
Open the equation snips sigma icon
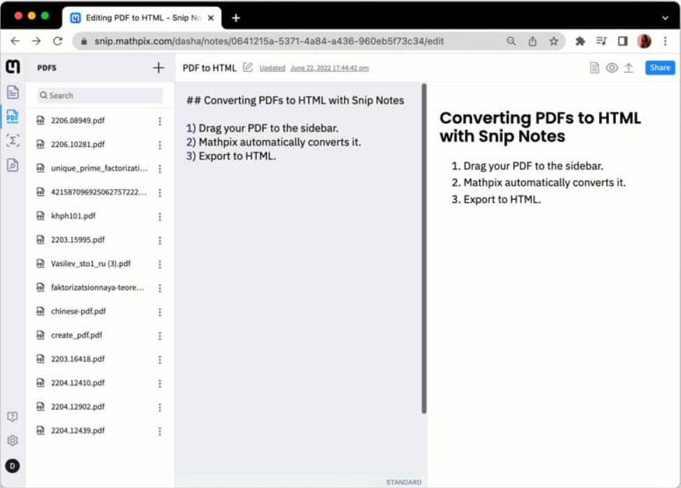(x=13, y=141)
